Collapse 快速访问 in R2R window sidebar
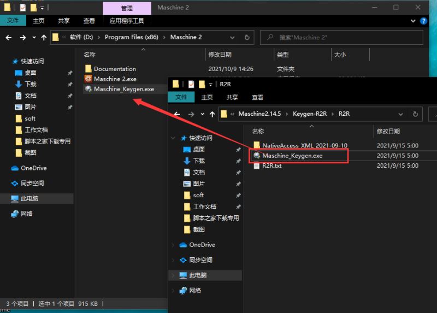Viewport: 437px width, 313px height. coord(173,138)
